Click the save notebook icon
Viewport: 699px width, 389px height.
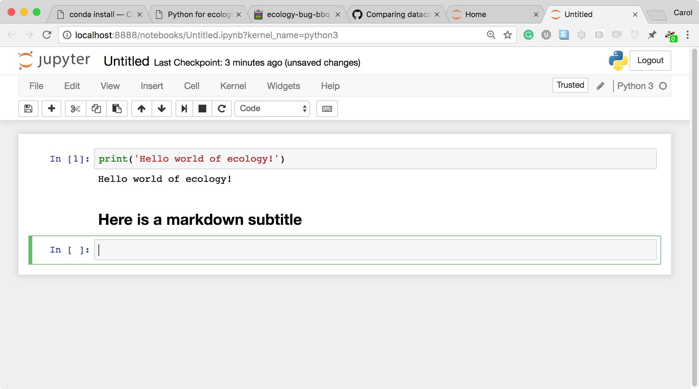pyautogui.click(x=28, y=108)
